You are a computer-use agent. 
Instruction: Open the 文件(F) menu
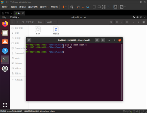pos(5,7)
